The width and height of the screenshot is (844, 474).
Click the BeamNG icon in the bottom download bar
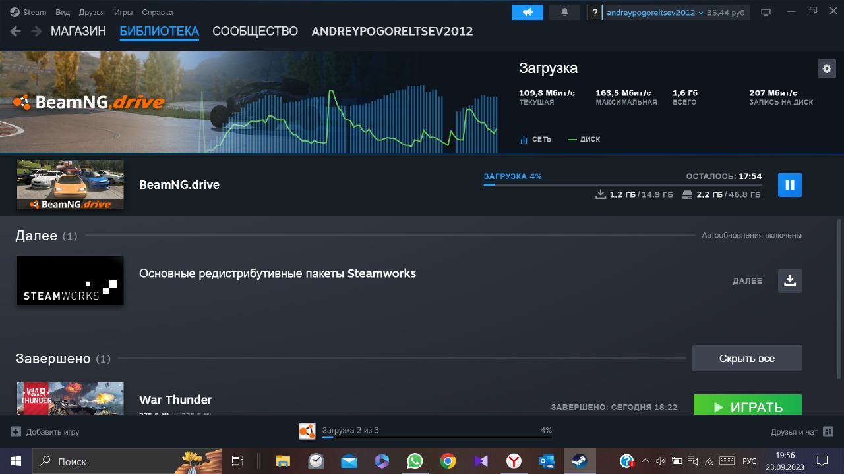point(307,431)
